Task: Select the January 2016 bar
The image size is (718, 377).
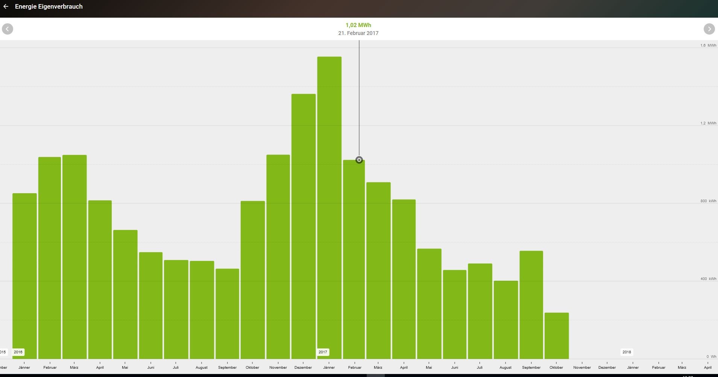Action: pyautogui.click(x=24, y=276)
